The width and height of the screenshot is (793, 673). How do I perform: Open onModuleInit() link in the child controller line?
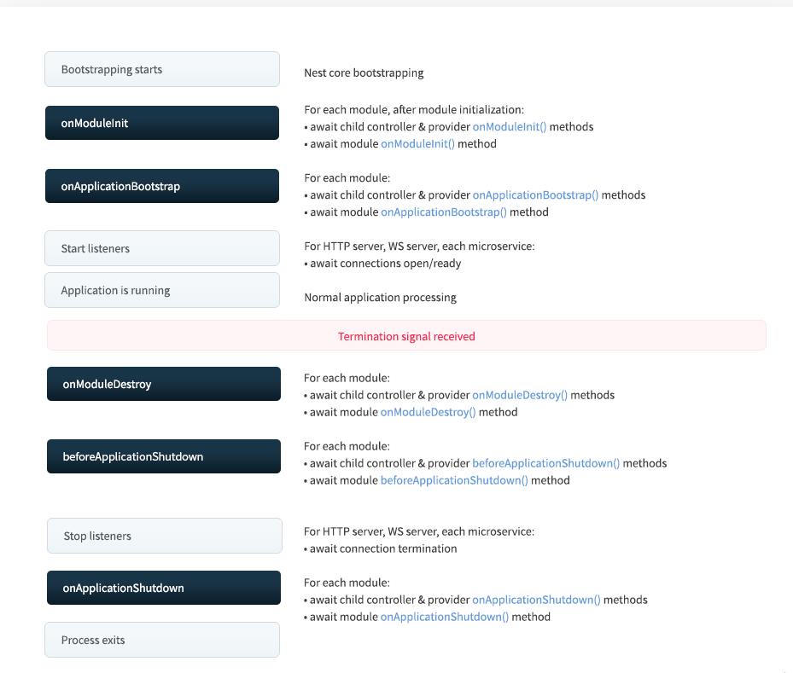click(510, 127)
